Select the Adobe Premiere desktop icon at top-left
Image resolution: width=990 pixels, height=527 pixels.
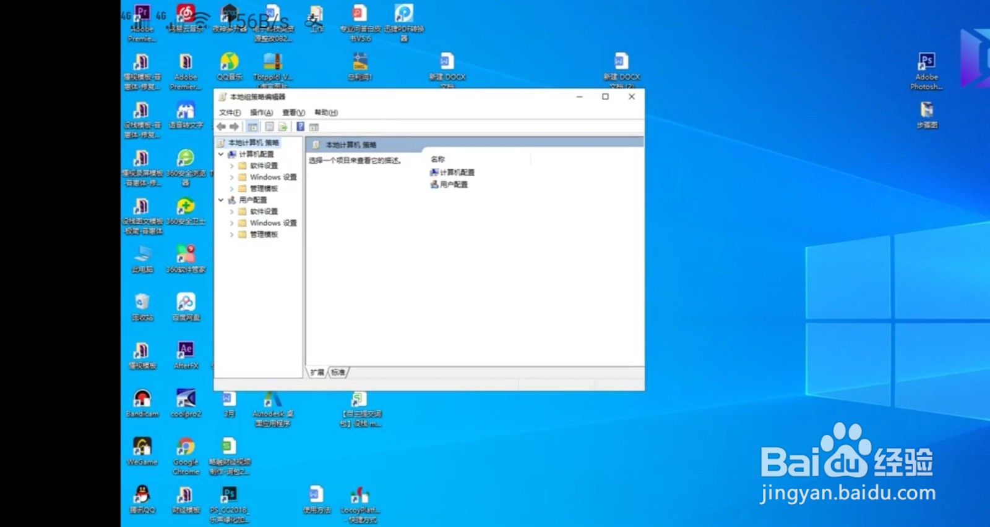click(x=142, y=23)
